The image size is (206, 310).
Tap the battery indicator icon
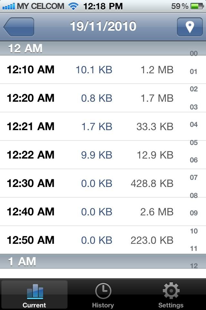(196, 6)
